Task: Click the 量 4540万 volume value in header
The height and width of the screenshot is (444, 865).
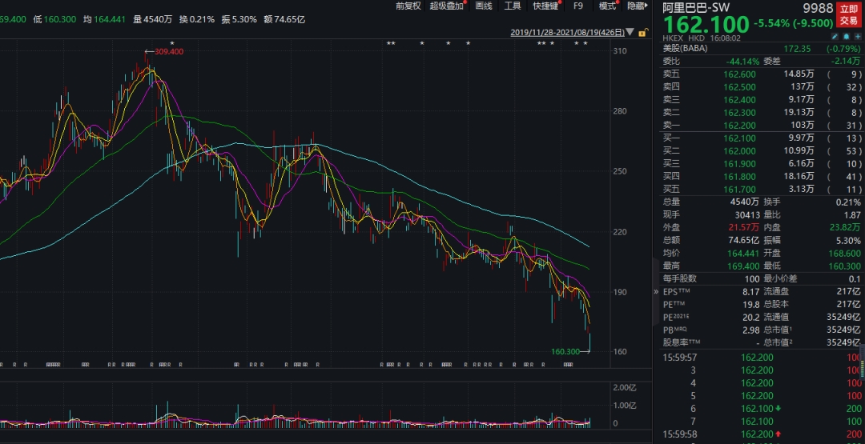Action: [x=152, y=19]
